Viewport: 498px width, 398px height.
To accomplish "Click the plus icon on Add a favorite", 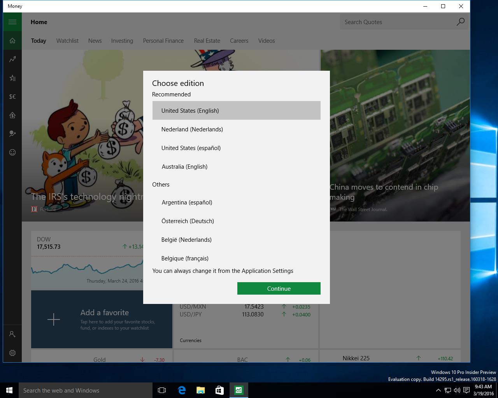I will pos(54,319).
